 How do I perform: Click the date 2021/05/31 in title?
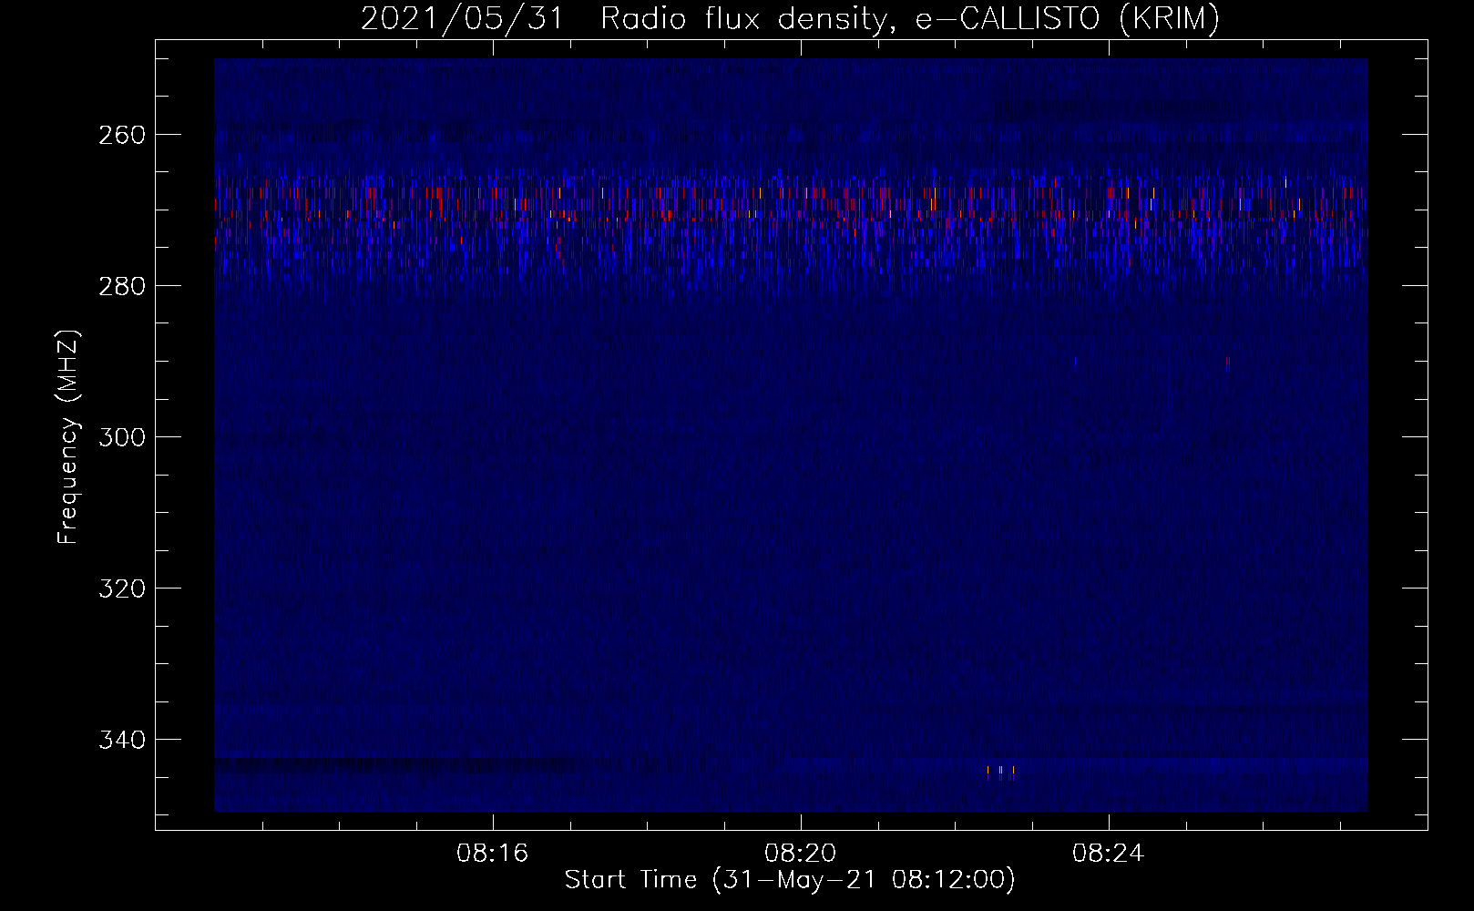click(x=463, y=18)
